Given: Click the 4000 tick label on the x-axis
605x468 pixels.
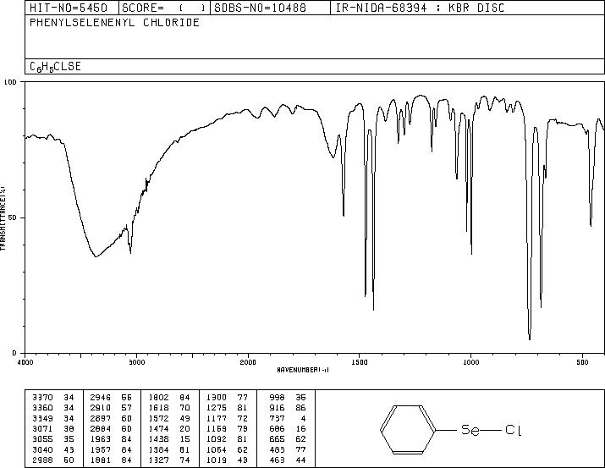Looking at the screenshot, I should click(25, 362).
